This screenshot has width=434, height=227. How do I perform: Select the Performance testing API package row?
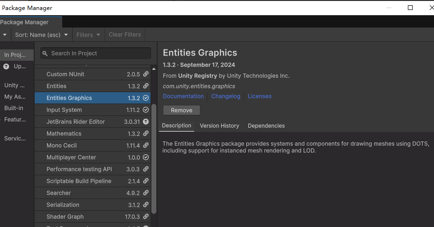click(93, 169)
